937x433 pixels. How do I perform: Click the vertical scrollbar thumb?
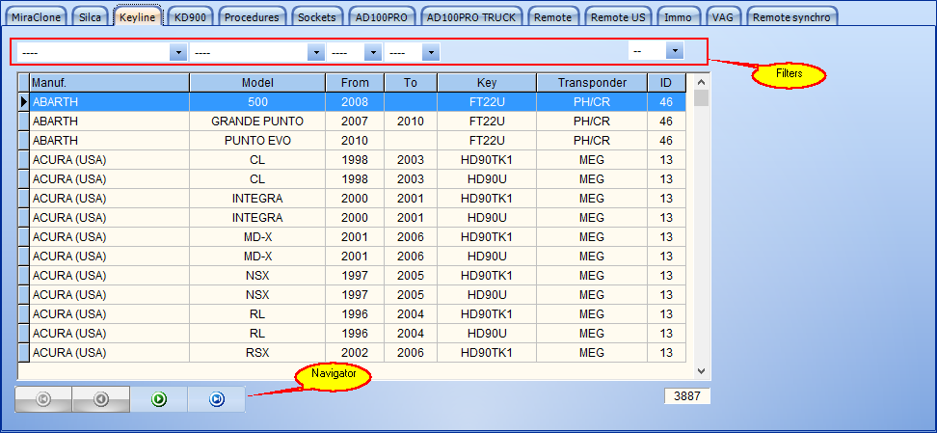tap(701, 97)
